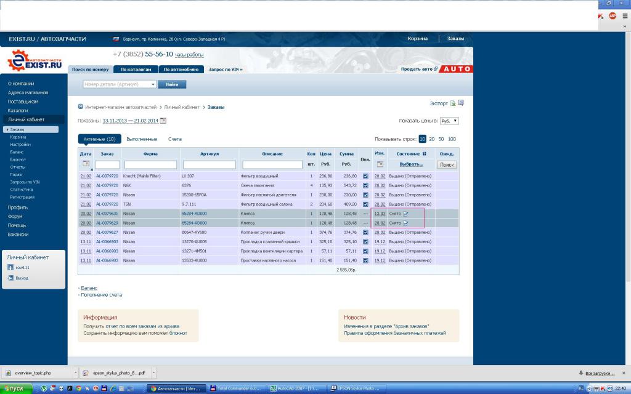The image size is (631, 394).
Task: Open order link AL-0079627
Action: [x=107, y=232]
